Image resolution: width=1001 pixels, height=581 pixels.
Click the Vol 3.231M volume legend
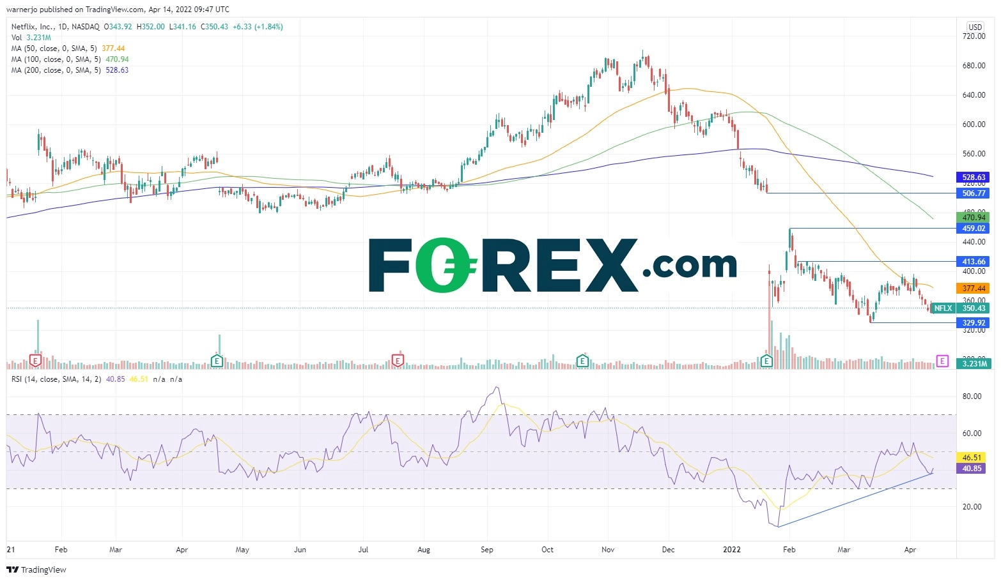[31, 38]
